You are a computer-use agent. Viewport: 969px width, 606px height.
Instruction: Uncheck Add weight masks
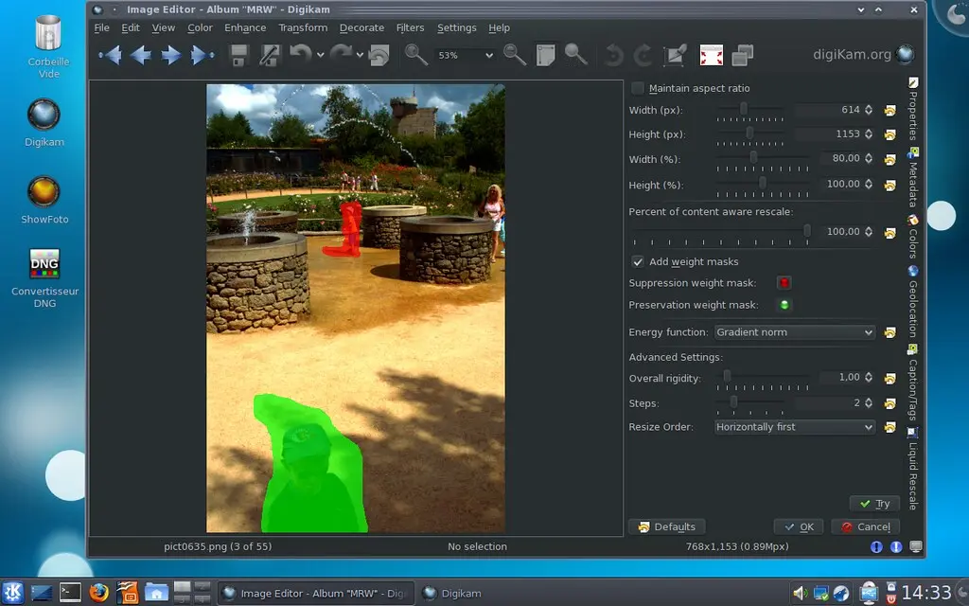(x=638, y=261)
